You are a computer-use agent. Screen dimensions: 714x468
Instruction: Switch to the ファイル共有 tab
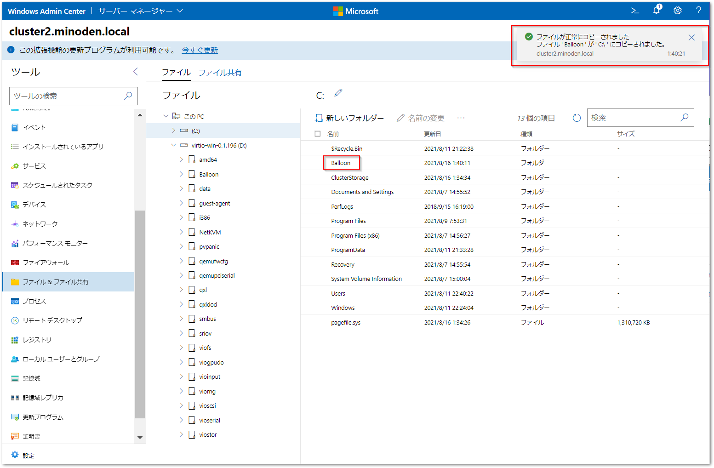tap(220, 72)
